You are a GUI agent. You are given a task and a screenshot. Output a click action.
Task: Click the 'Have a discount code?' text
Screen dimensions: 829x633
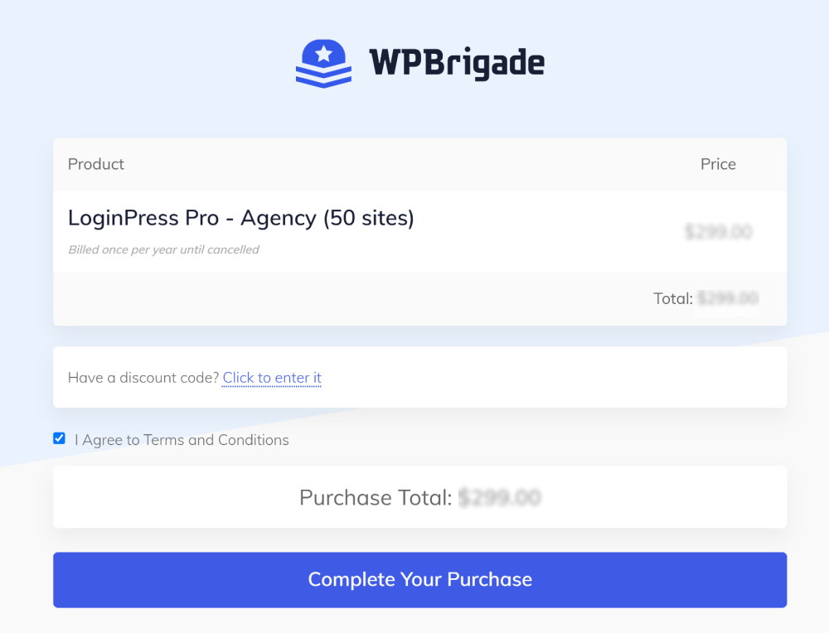[x=143, y=377]
